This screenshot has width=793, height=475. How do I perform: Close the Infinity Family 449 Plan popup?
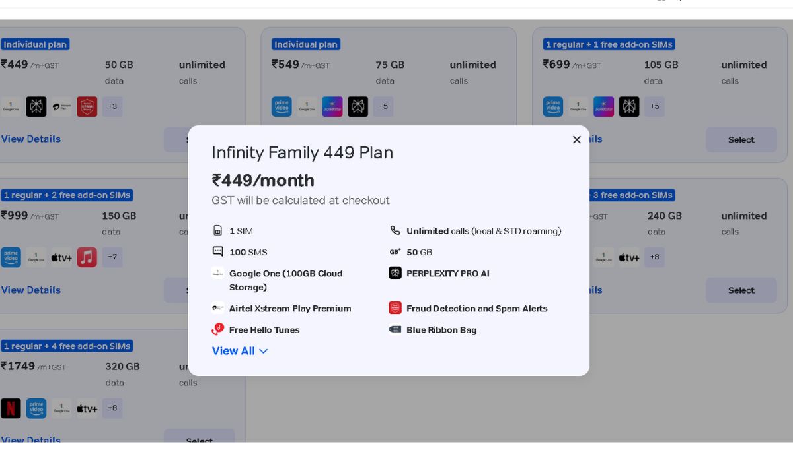click(576, 140)
